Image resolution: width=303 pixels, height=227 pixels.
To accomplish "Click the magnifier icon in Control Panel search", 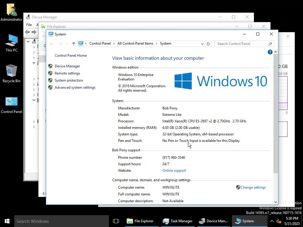I will (270, 44).
